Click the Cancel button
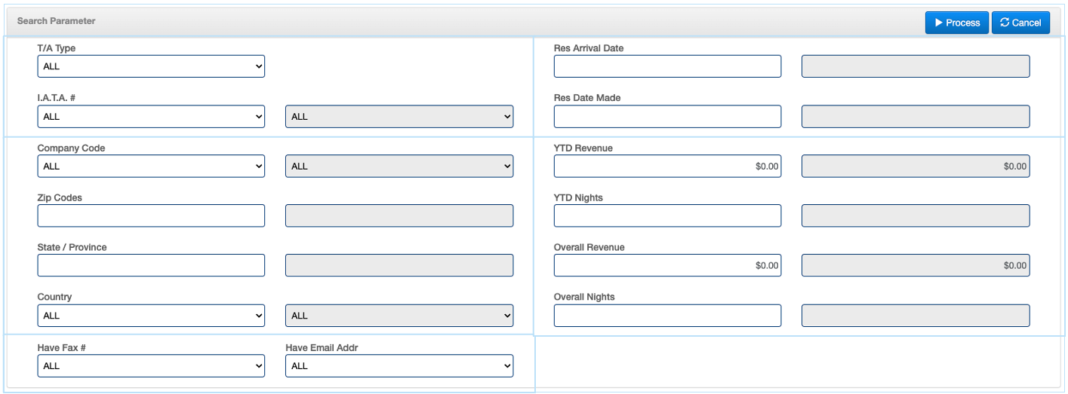The height and width of the screenshot is (394, 1068). 1020,23
